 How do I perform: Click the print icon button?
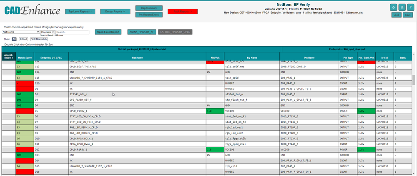coord(403,7)
